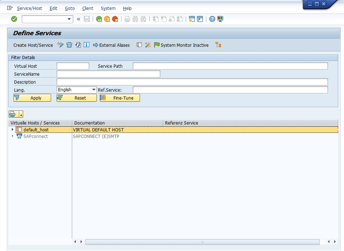Select the default_host tree item
Viewport: 344px width, 251px height.
click(36, 130)
